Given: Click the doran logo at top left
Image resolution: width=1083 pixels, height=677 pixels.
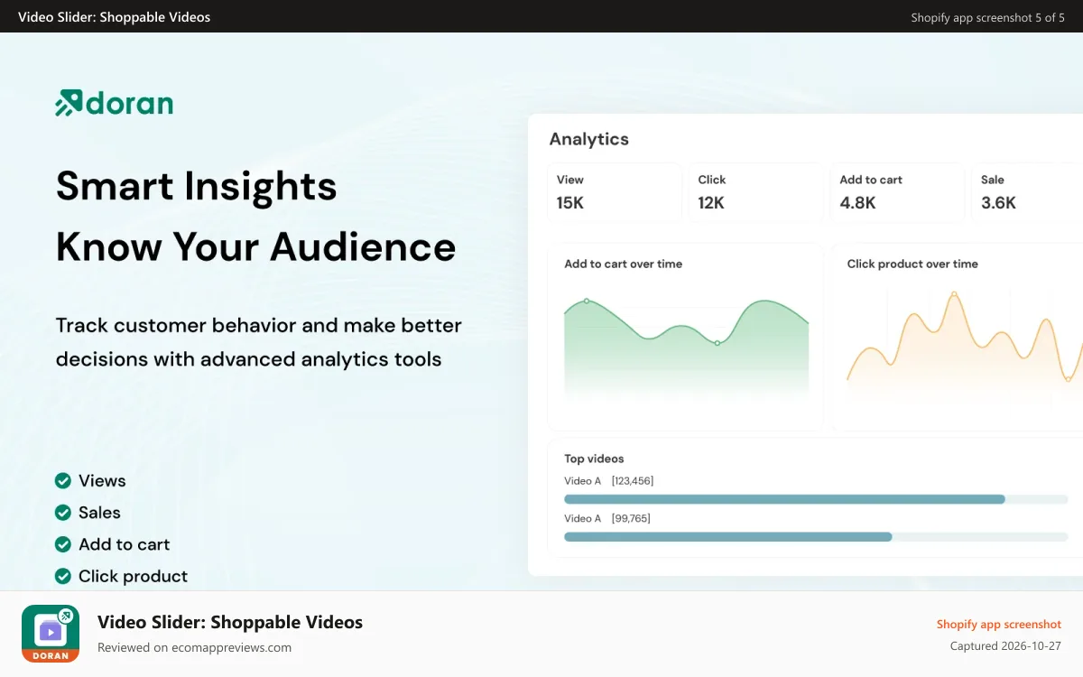Looking at the screenshot, I should (114, 104).
